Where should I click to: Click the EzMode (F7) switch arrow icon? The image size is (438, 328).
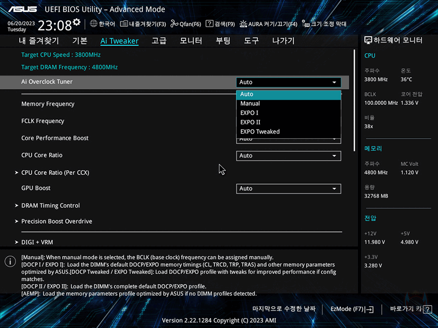(x=369, y=309)
